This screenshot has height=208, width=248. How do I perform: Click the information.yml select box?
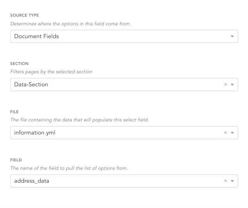click(x=124, y=133)
